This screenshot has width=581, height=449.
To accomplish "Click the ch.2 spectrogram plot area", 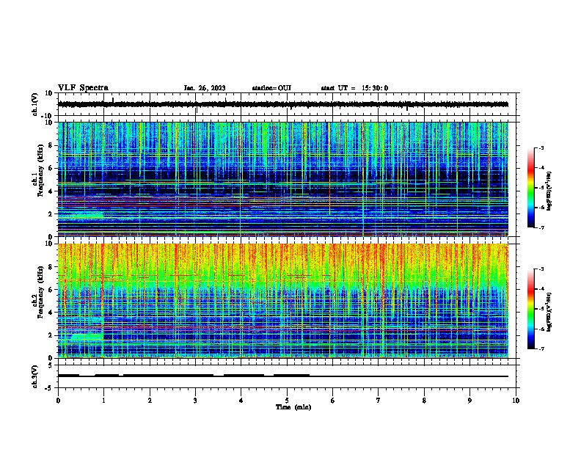I will [283, 301].
